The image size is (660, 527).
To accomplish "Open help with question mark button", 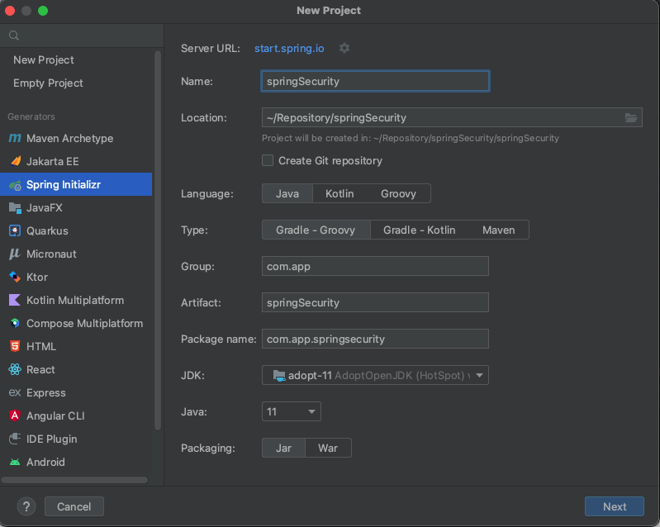I will [x=26, y=506].
